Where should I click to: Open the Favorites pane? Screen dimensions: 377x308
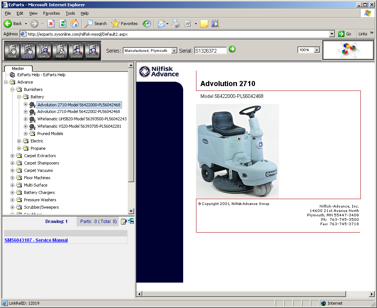[x=124, y=24]
